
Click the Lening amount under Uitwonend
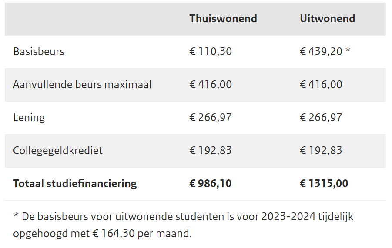pos(321,118)
